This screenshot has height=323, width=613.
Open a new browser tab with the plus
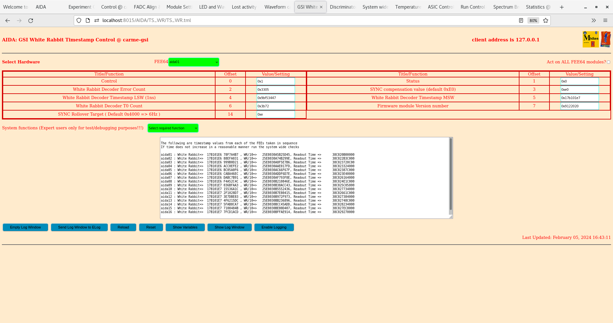pyautogui.click(x=562, y=7)
